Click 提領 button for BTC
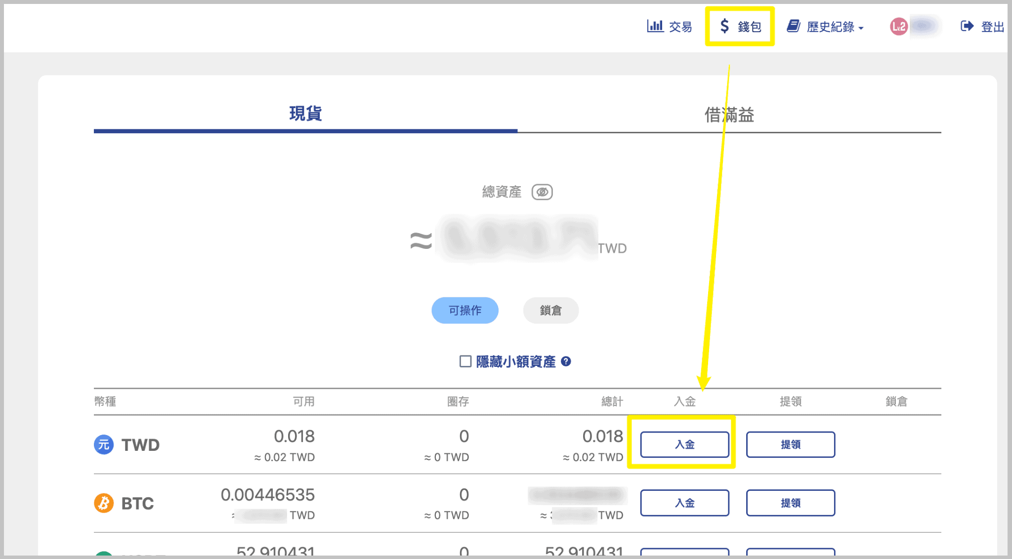Screen dimensions: 1012x559 [x=790, y=503]
